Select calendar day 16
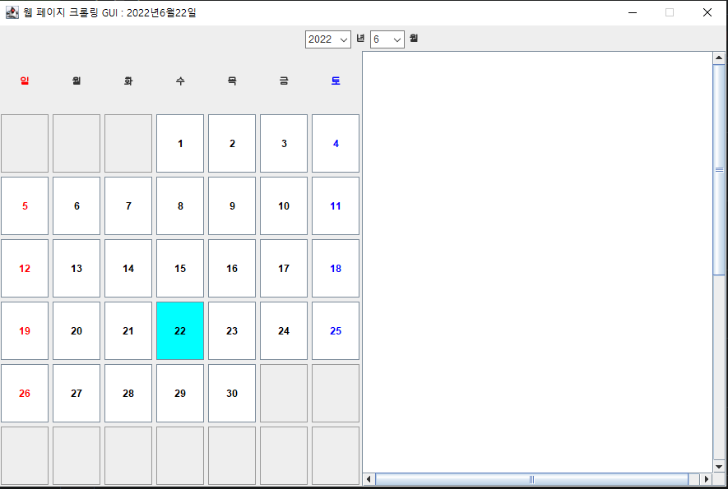Image resolution: width=728 pixels, height=489 pixels. pyautogui.click(x=232, y=268)
